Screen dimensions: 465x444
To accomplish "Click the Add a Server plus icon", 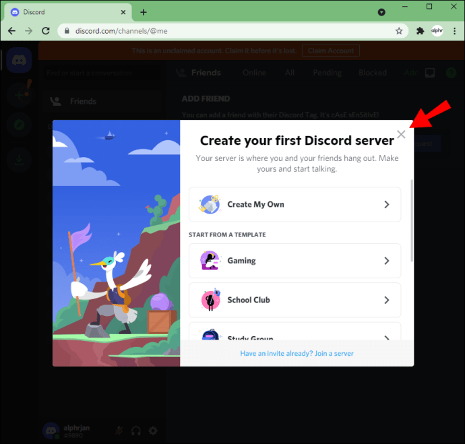I will point(20,95).
